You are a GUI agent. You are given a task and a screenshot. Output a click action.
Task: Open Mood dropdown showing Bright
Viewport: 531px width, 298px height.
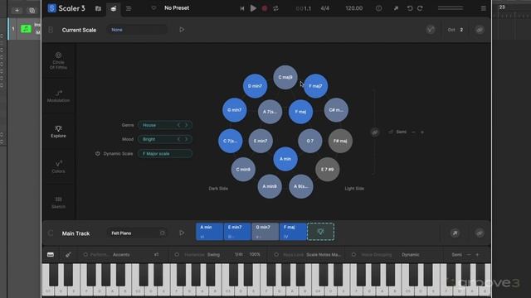point(165,139)
